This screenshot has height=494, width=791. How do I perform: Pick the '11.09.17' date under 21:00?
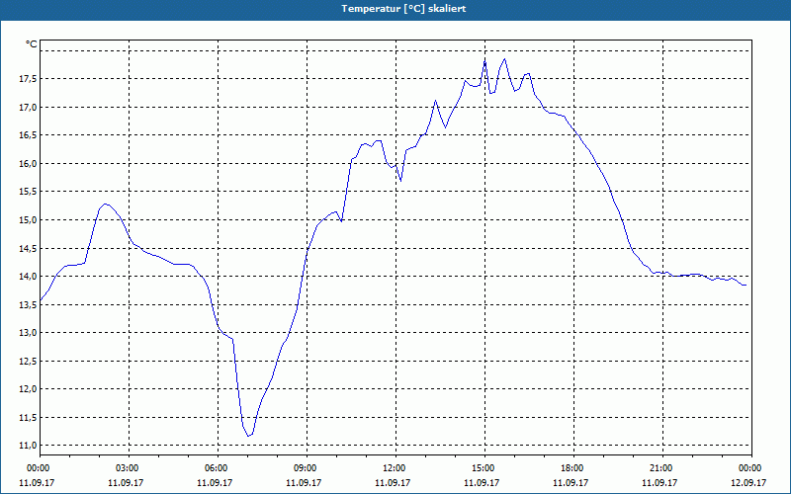pyautogui.click(x=659, y=482)
